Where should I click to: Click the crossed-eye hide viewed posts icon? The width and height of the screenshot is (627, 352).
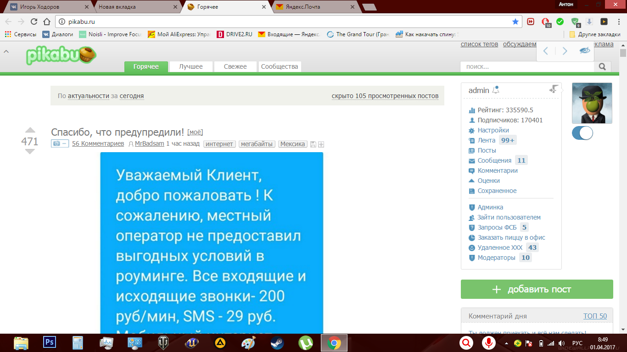click(584, 51)
